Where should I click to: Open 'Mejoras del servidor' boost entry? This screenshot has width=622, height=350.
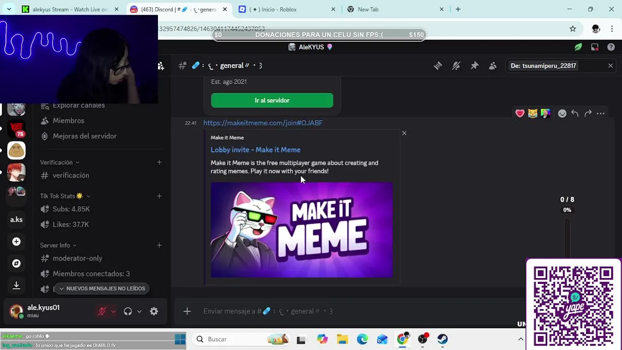85,136
